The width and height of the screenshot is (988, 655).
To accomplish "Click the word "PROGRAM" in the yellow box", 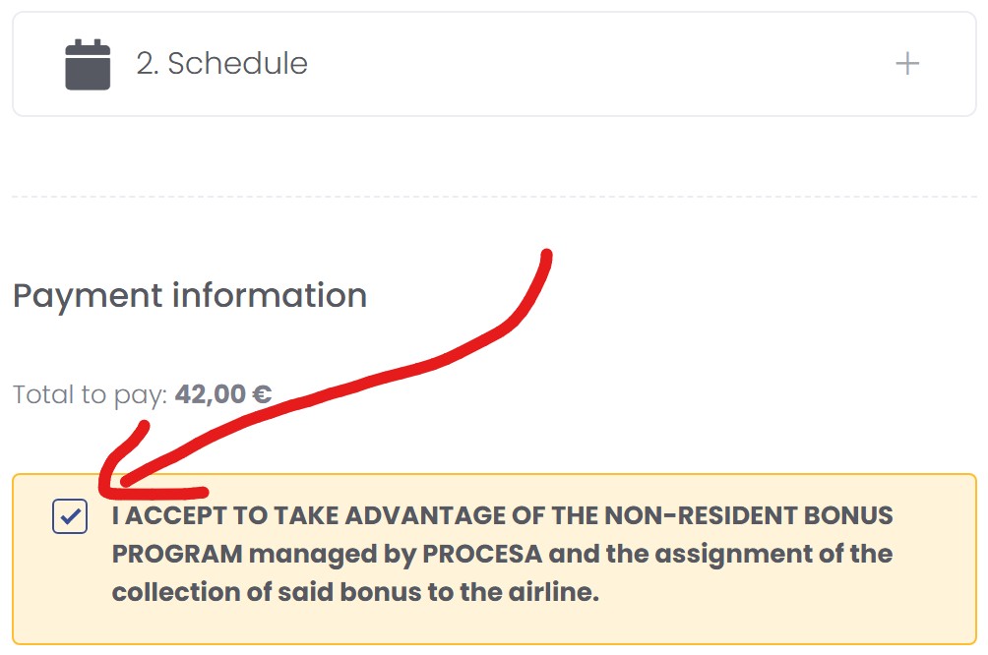I will coord(177,554).
